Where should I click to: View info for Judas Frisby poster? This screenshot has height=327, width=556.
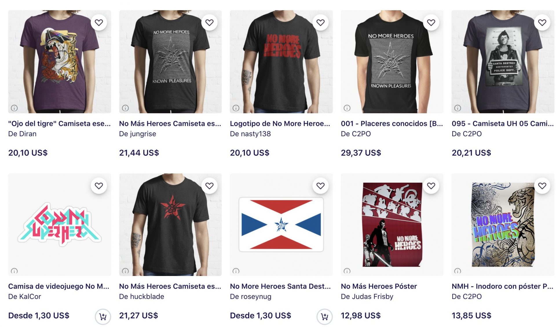(347, 271)
